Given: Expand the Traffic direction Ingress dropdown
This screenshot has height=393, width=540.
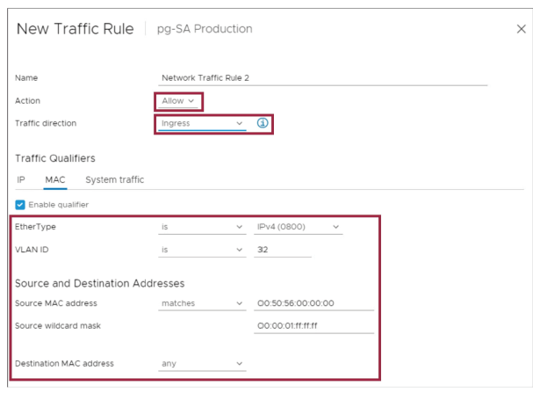Looking at the screenshot, I should point(202,124).
